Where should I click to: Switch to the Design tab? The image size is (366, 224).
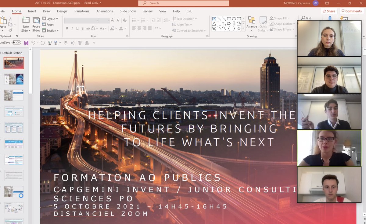[62, 11]
